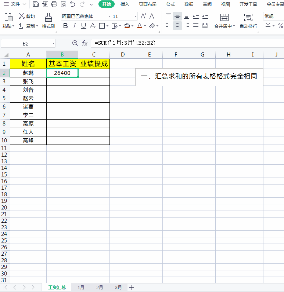
Task: Open the 文件 menu dropdown arrow
Action: coord(24,4)
